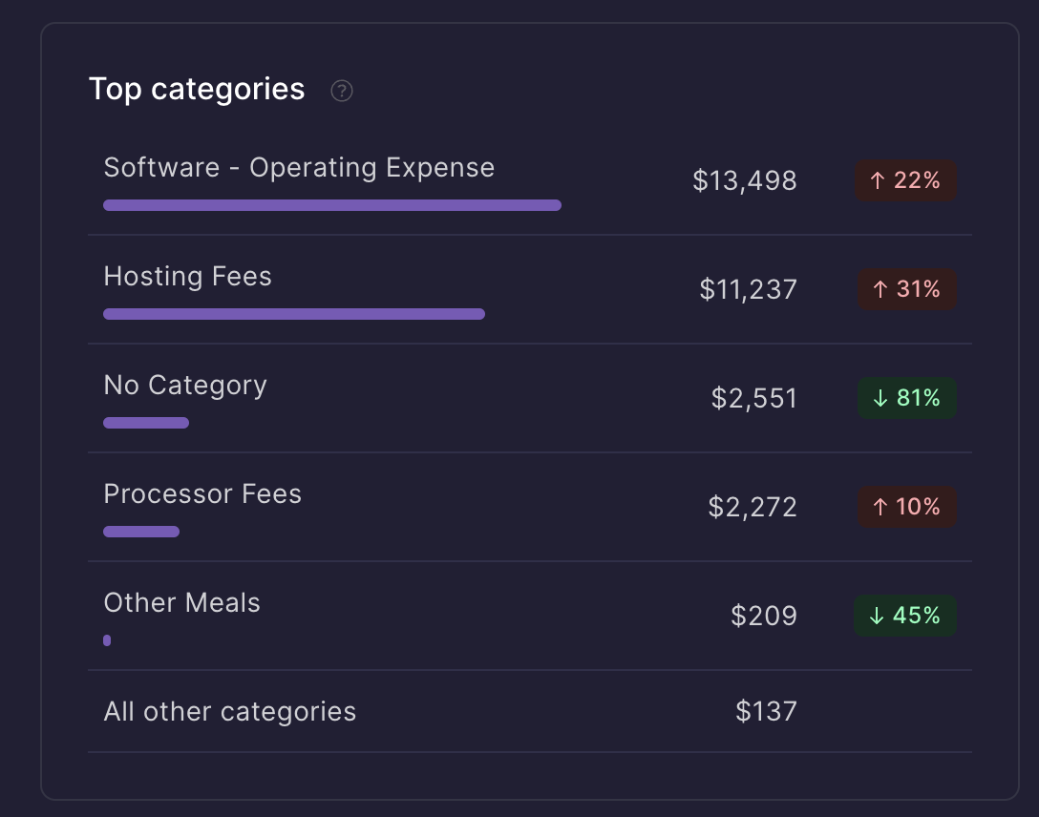Click the All other categories row
Image resolution: width=1039 pixels, height=817 pixels.
pos(229,712)
